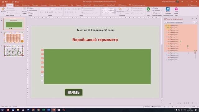The height and width of the screenshot is (112, 199).
Task: Open the Windows Start menu
Action: pos(2,110)
